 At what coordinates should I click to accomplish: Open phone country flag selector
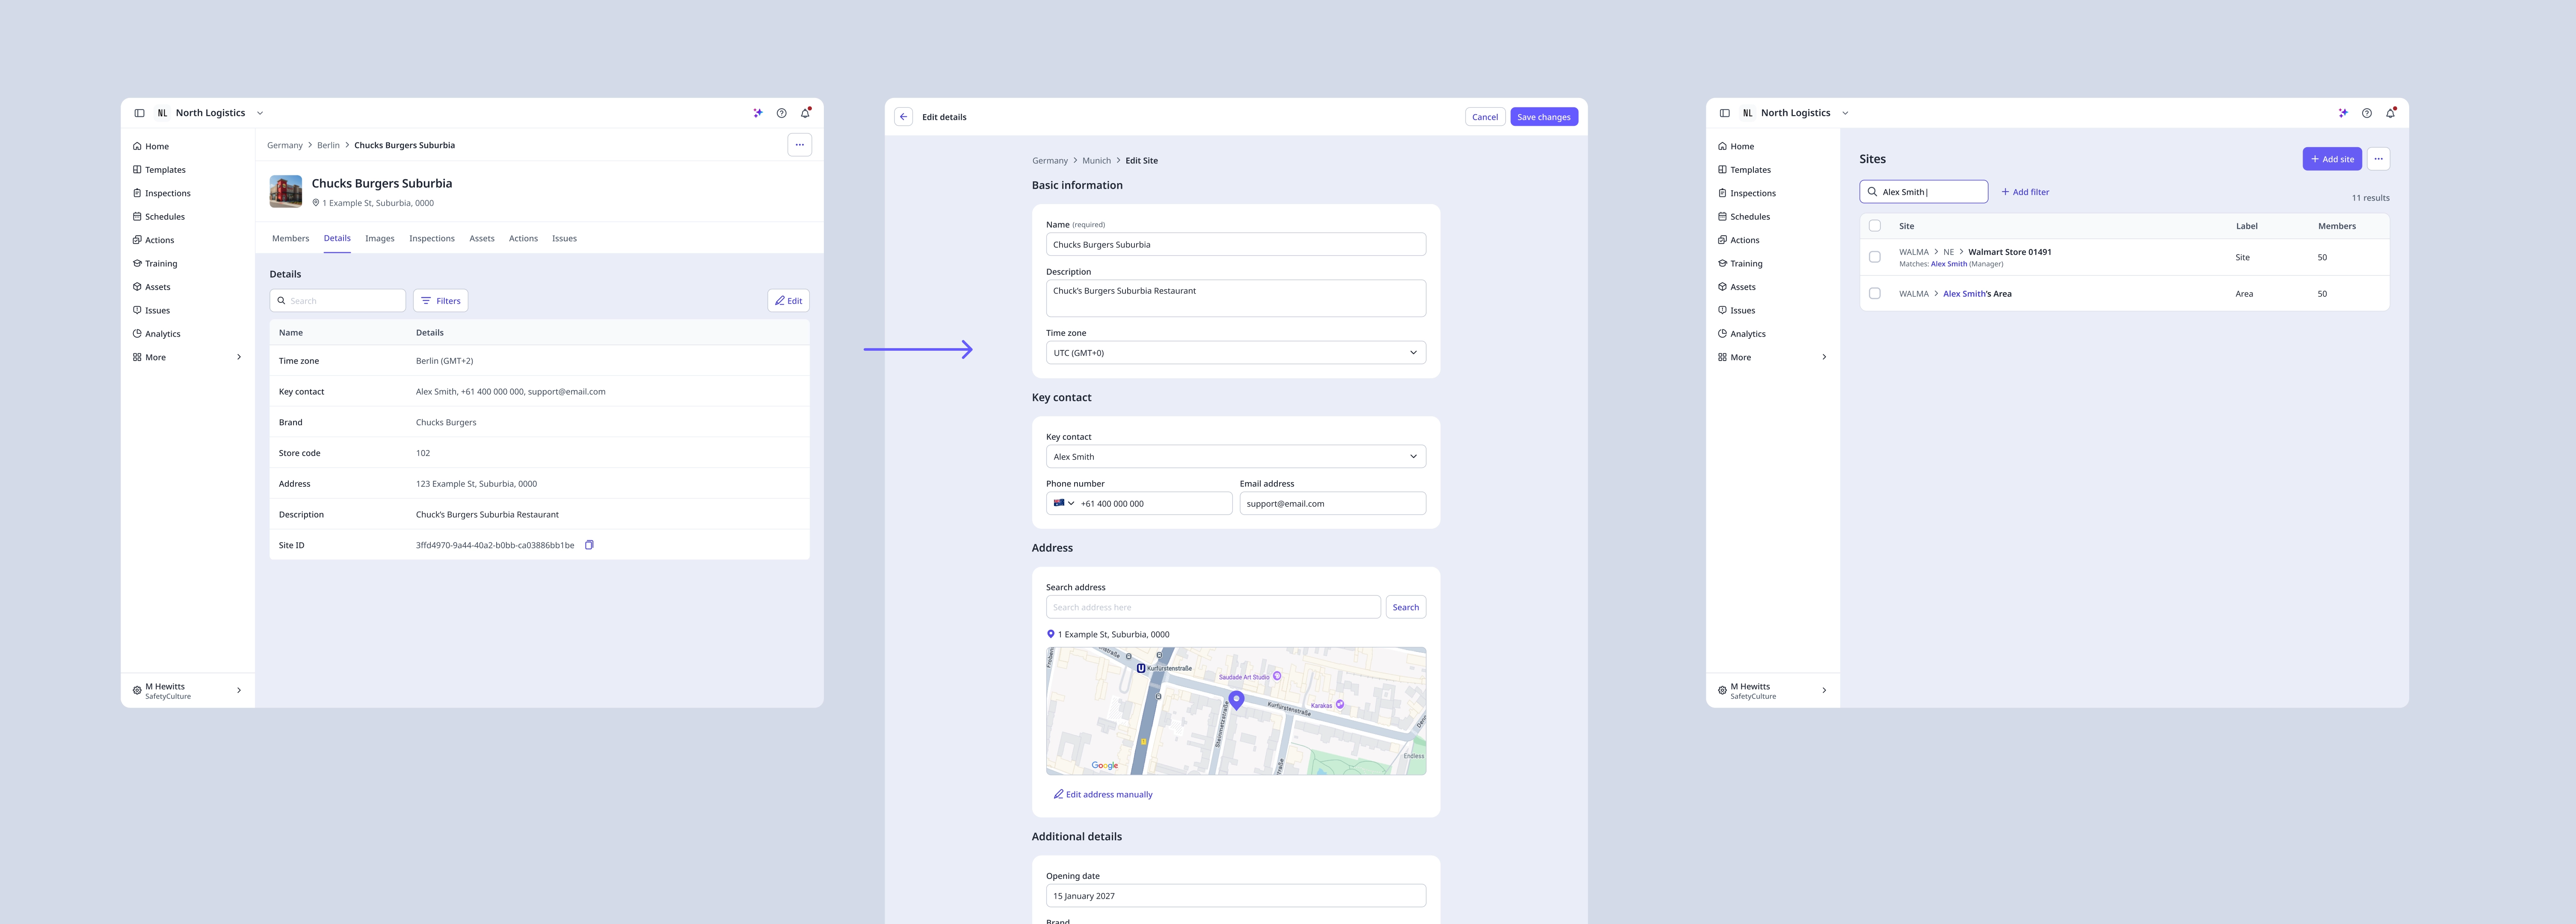1064,503
